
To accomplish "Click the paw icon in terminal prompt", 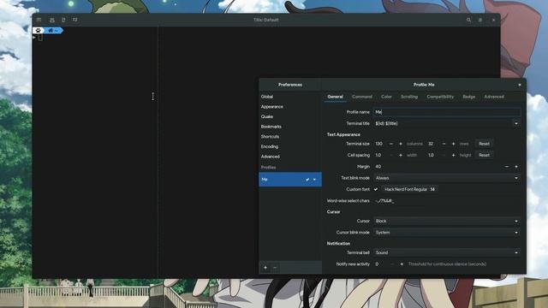I will (38, 31).
